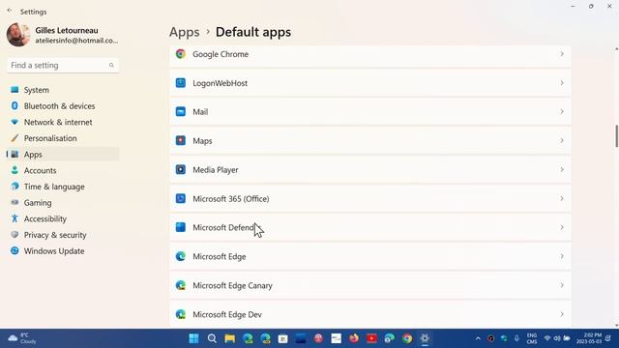The width and height of the screenshot is (619, 348).
Task: Open taskbar Search
Action: coord(212,338)
